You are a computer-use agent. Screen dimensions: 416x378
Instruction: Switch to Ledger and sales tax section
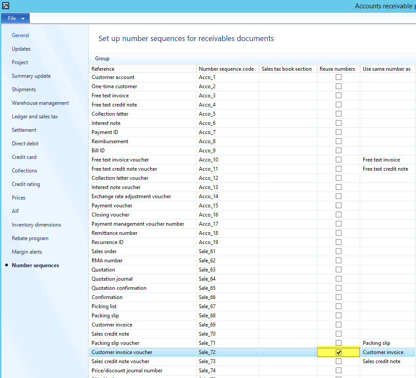(x=35, y=117)
